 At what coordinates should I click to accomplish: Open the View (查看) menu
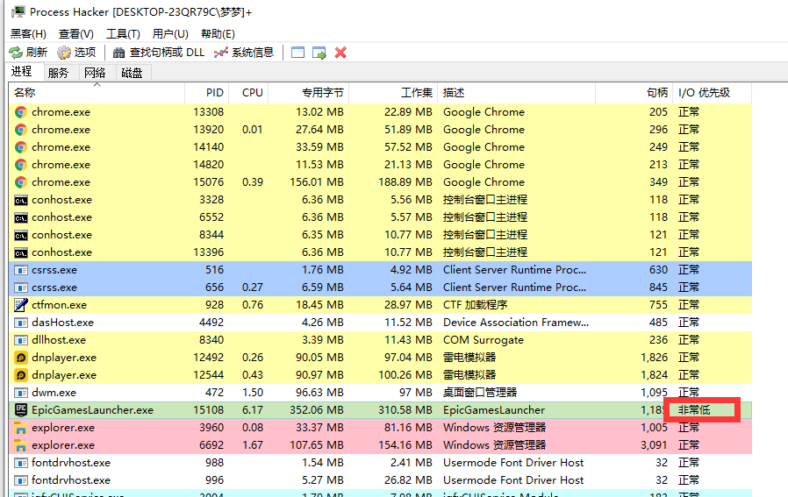(75, 33)
